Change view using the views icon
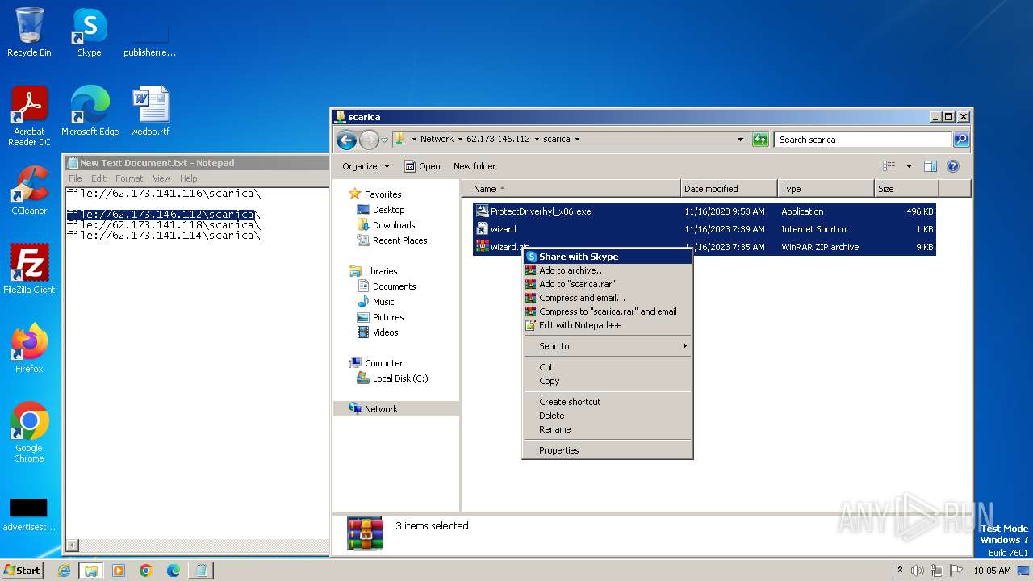 889,166
